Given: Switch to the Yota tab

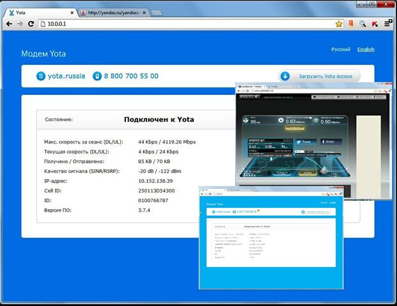Looking at the screenshot, I should [40, 13].
